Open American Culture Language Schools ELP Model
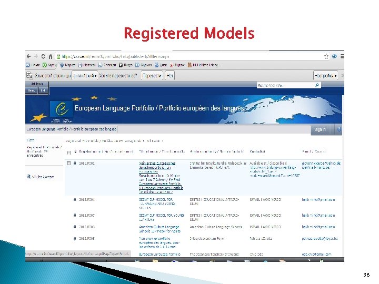This screenshot has height=284, width=379. click(x=159, y=229)
